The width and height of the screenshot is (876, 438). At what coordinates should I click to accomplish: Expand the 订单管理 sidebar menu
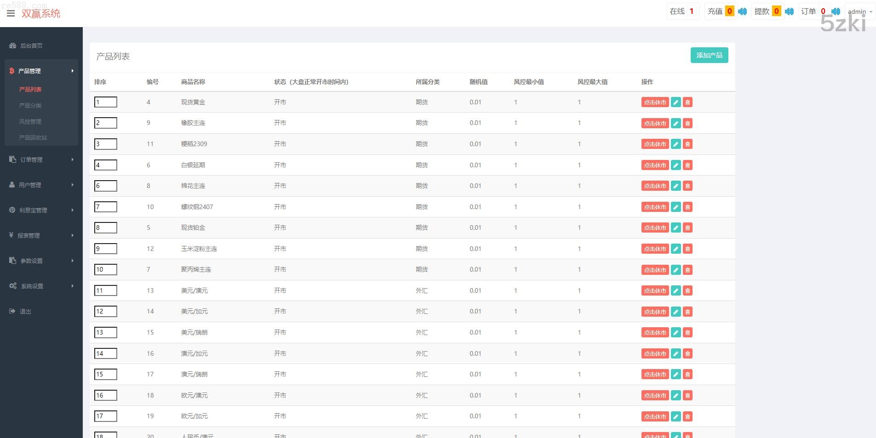(x=41, y=159)
